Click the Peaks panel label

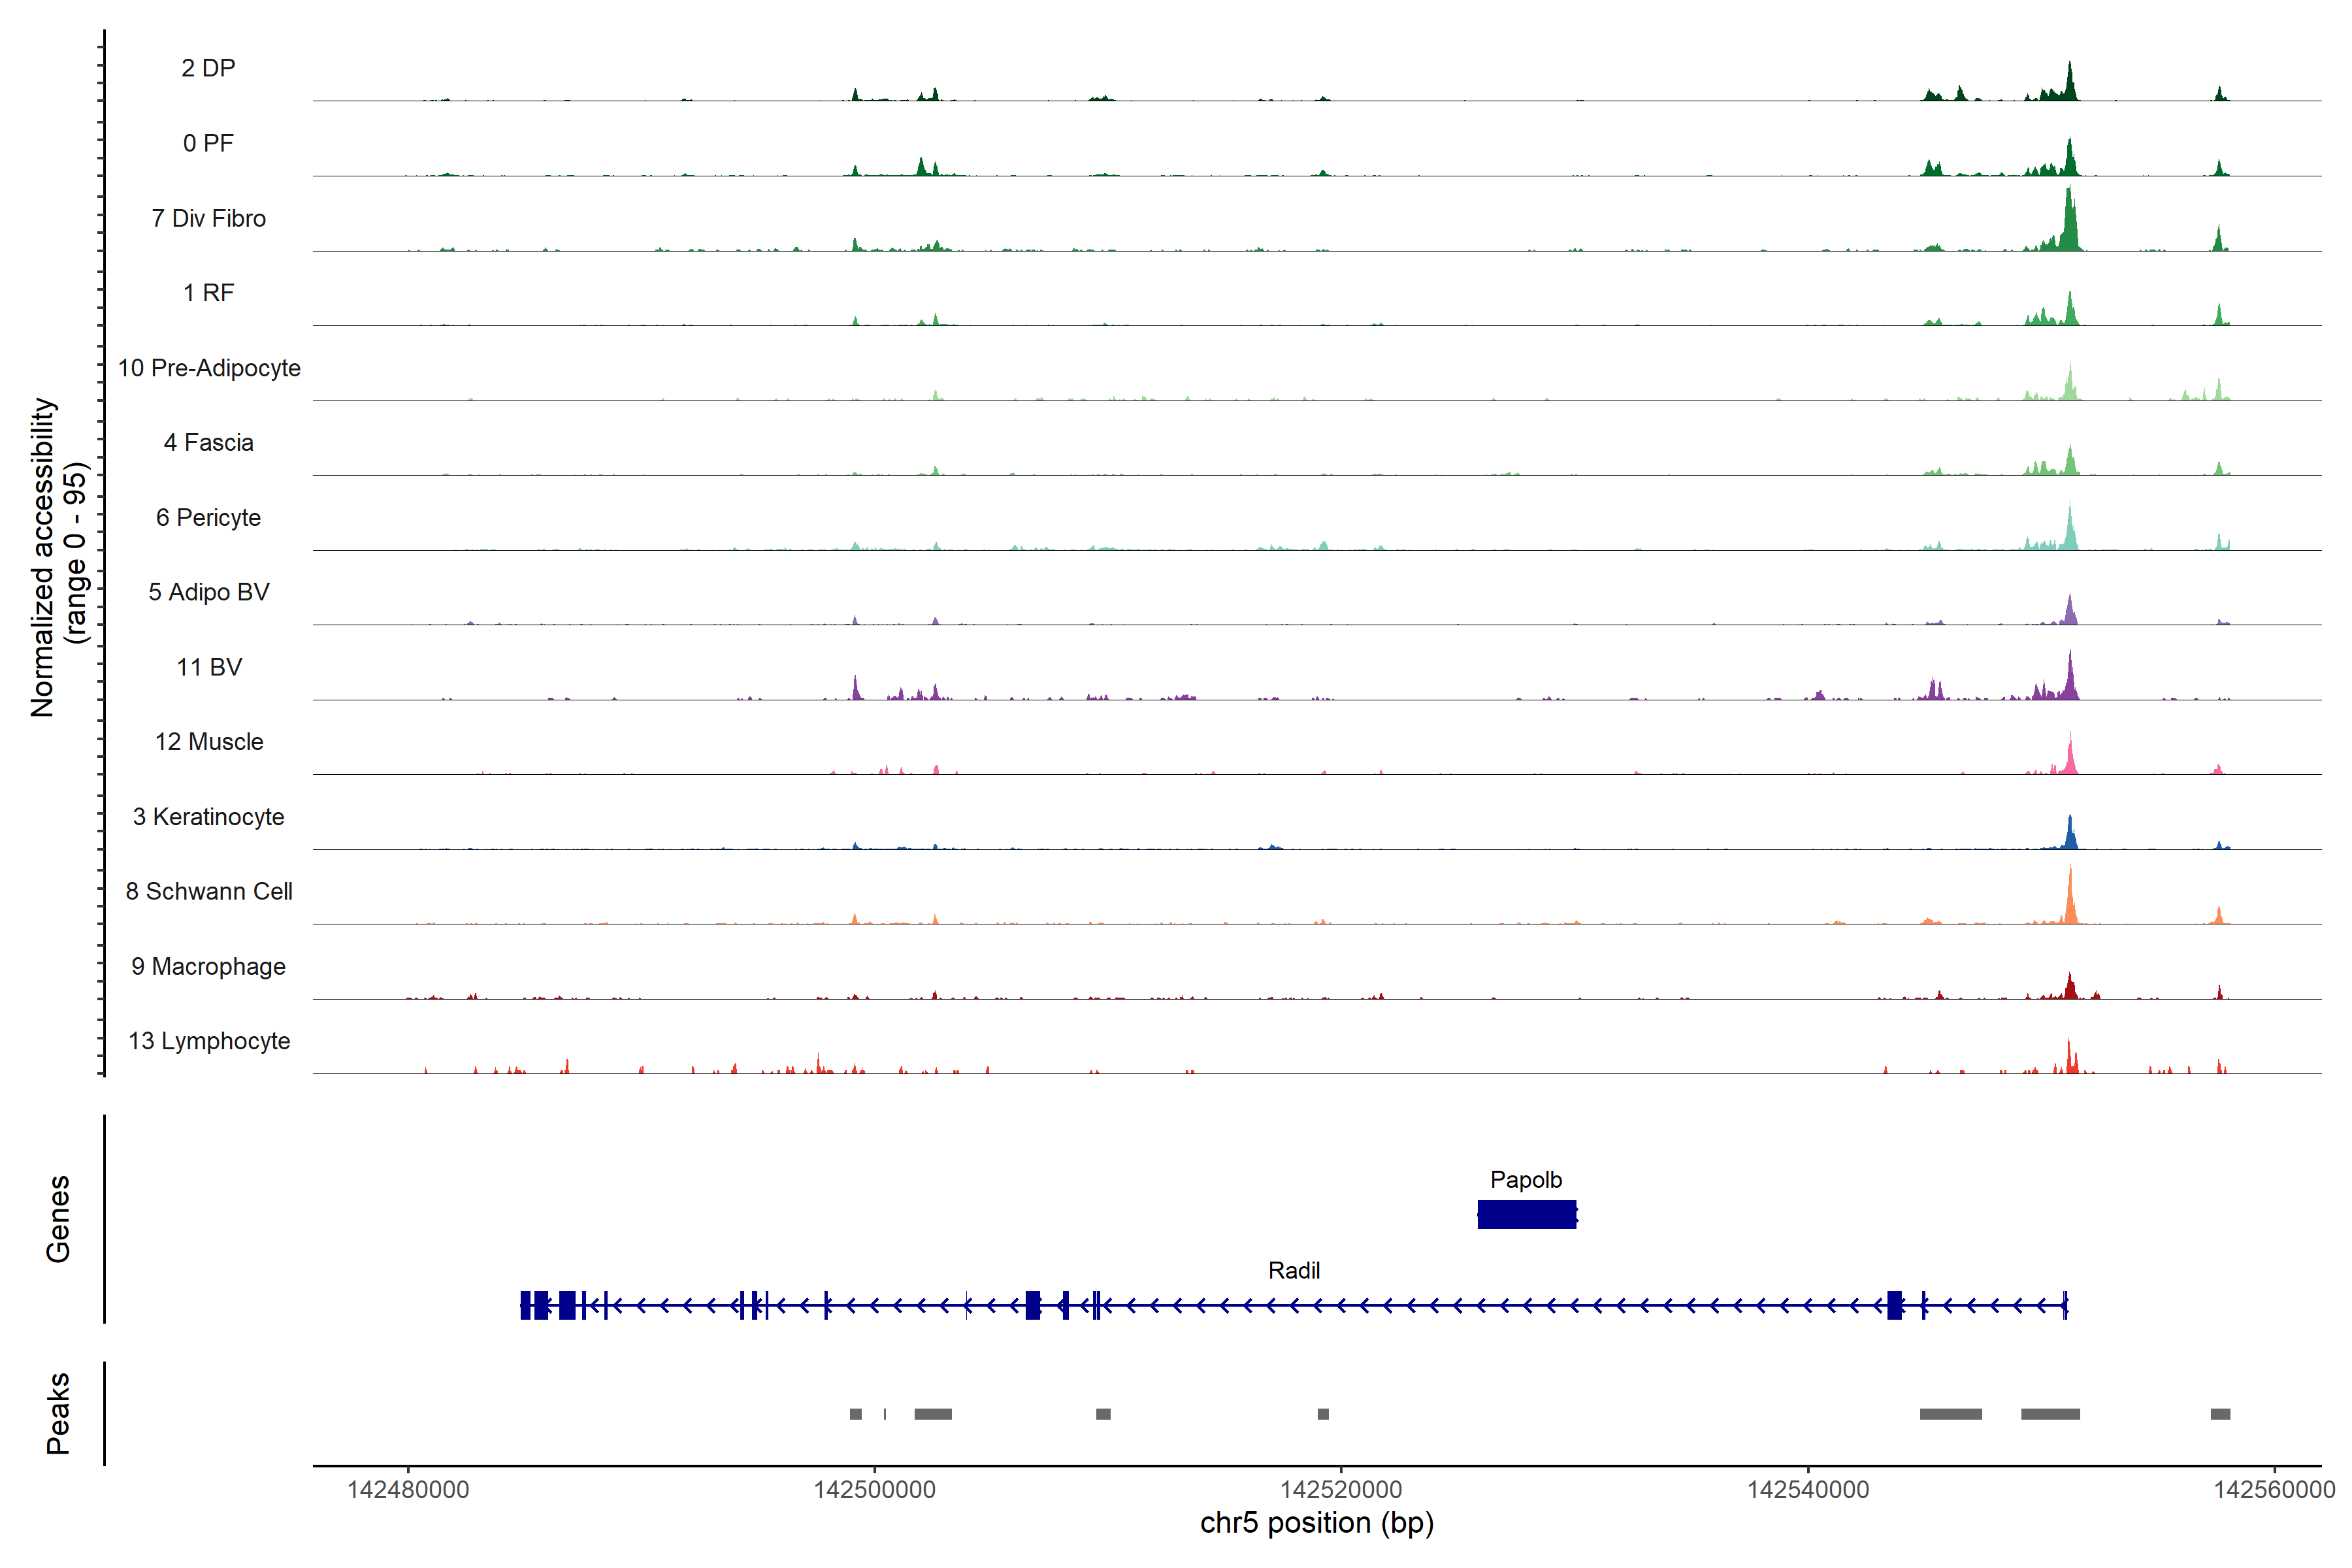pyautogui.click(x=58, y=1413)
